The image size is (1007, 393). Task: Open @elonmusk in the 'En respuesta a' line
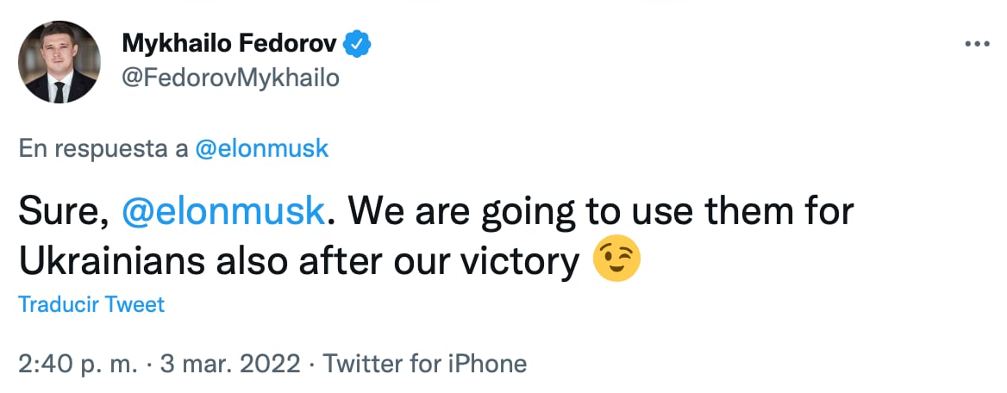click(x=262, y=148)
